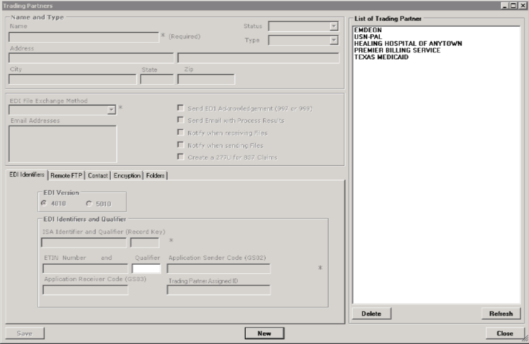Select PREMIER BILLING SERVICE entry
This screenshot has width=529, height=344.
click(397, 51)
